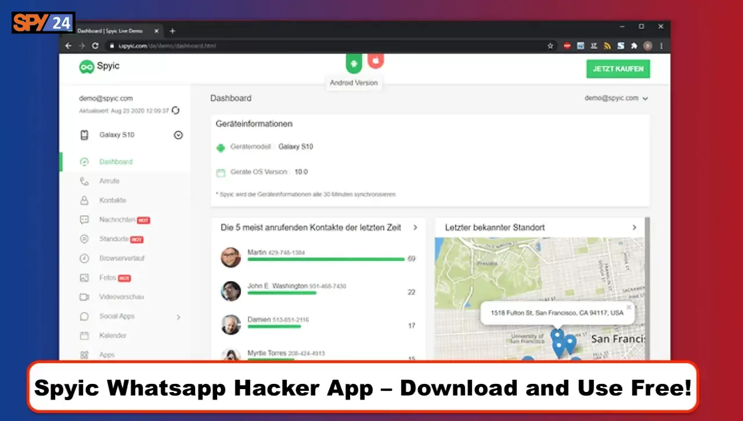Image resolution: width=743 pixels, height=421 pixels.
Task: Click John E. Washington's avatar
Action: [231, 291]
